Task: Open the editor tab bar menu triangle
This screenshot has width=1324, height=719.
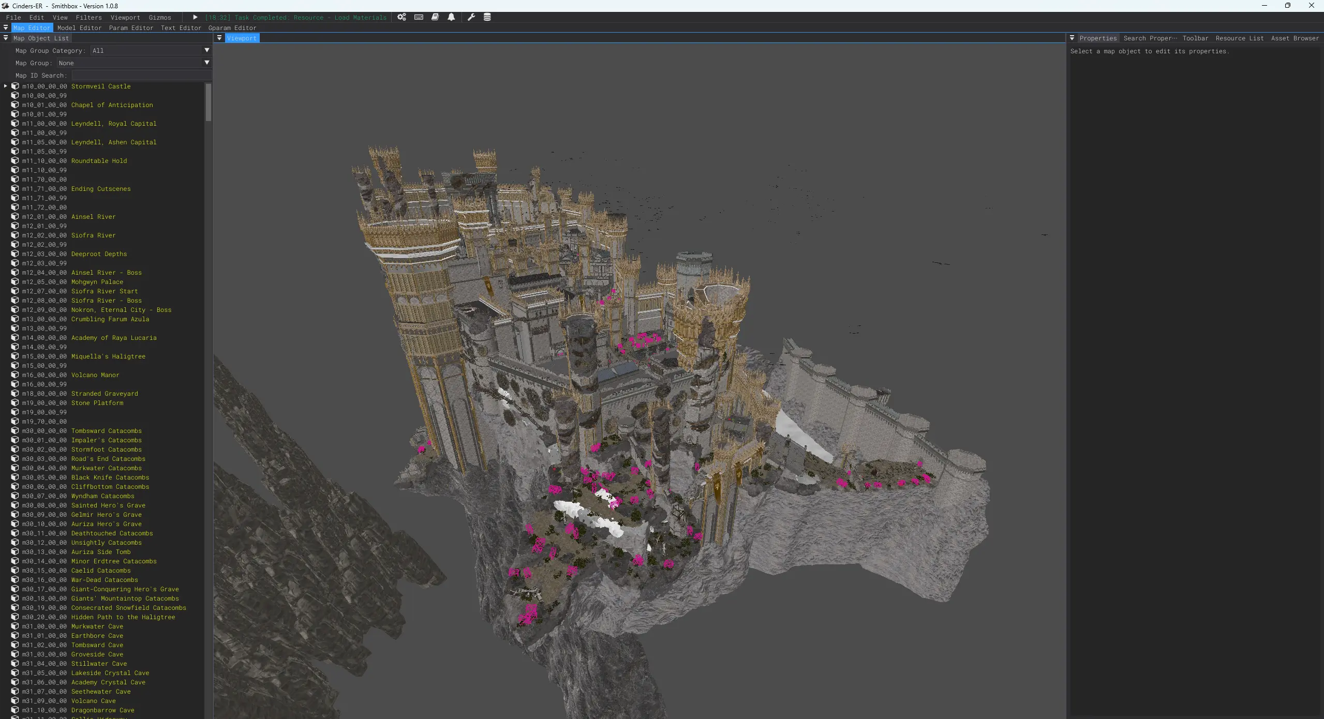Action: (6, 28)
